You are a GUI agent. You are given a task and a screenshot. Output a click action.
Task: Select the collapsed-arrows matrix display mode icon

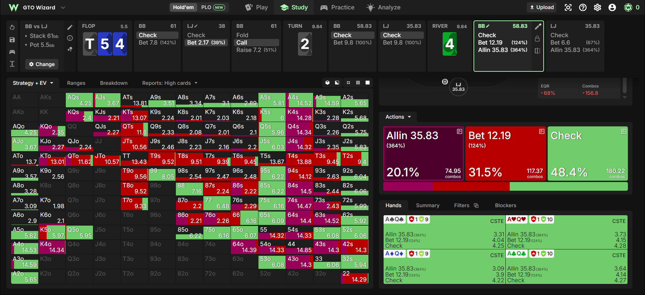click(x=348, y=82)
